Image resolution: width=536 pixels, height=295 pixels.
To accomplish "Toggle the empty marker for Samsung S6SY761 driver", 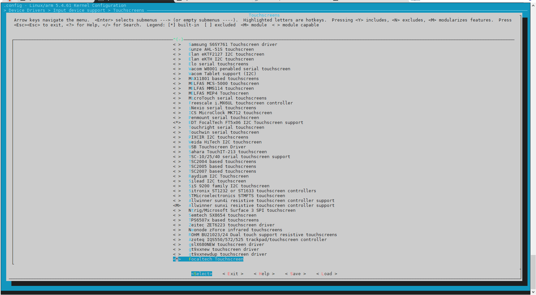I will click(x=177, y=45).
